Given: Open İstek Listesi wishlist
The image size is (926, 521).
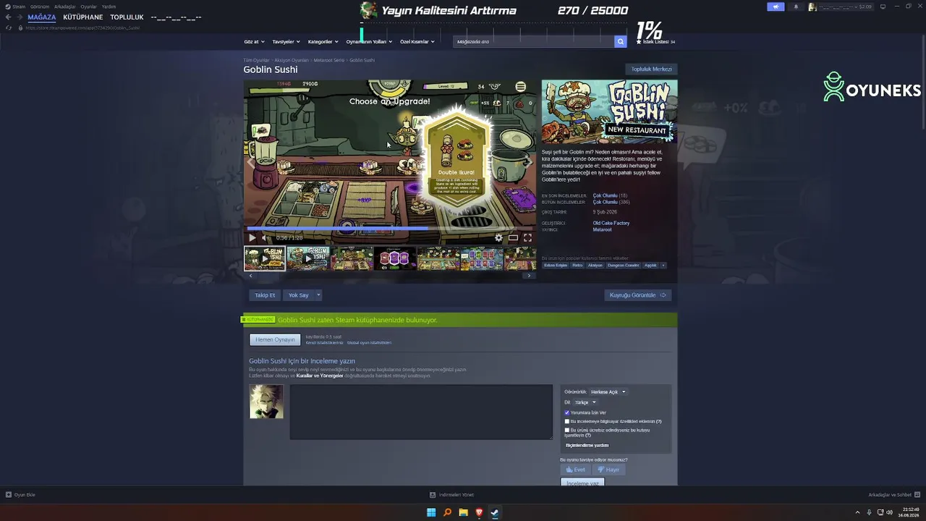Looking at the screenshot, I should (655, 42).
